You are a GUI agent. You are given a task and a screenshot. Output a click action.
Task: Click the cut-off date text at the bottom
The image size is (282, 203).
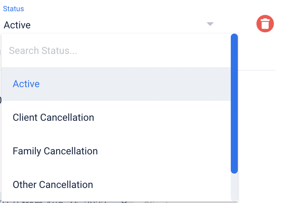point(54,202)
